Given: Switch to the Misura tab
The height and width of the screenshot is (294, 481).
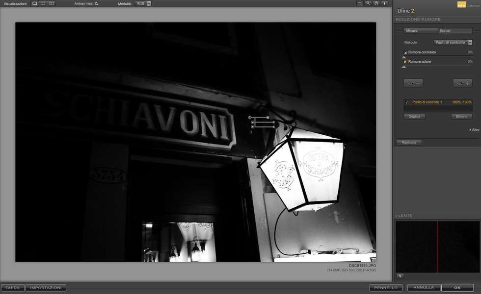Looking at the screenshot, I should (420, 31).
